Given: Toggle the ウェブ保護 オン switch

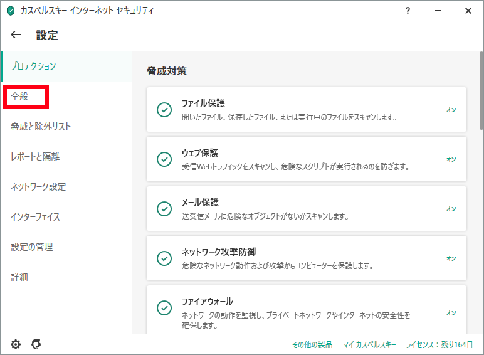Looking at the screenshot, I should (x=451, y=159).
